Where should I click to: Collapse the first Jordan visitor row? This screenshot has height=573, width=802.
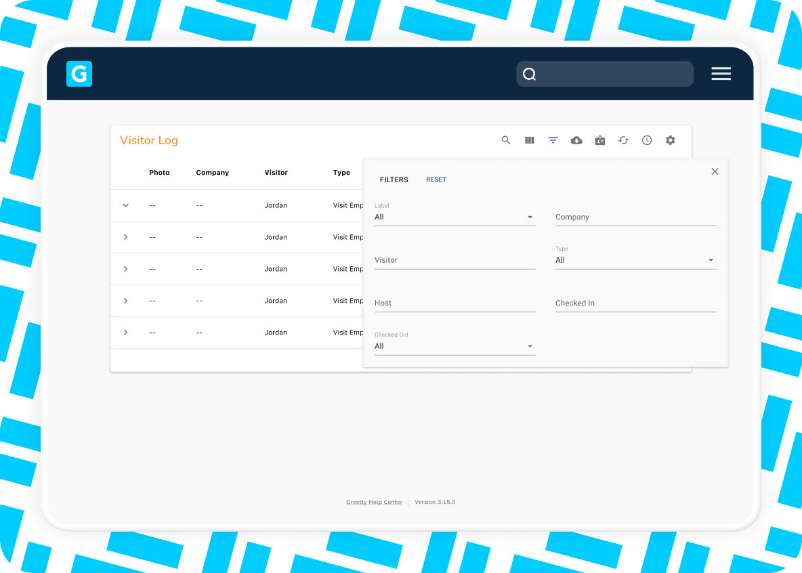pyautogui.click(x=125, y=205)
